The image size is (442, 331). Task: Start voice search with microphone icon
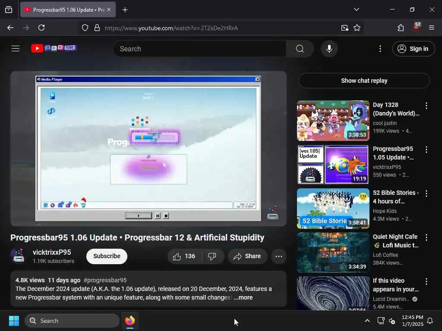click(329, 49)
